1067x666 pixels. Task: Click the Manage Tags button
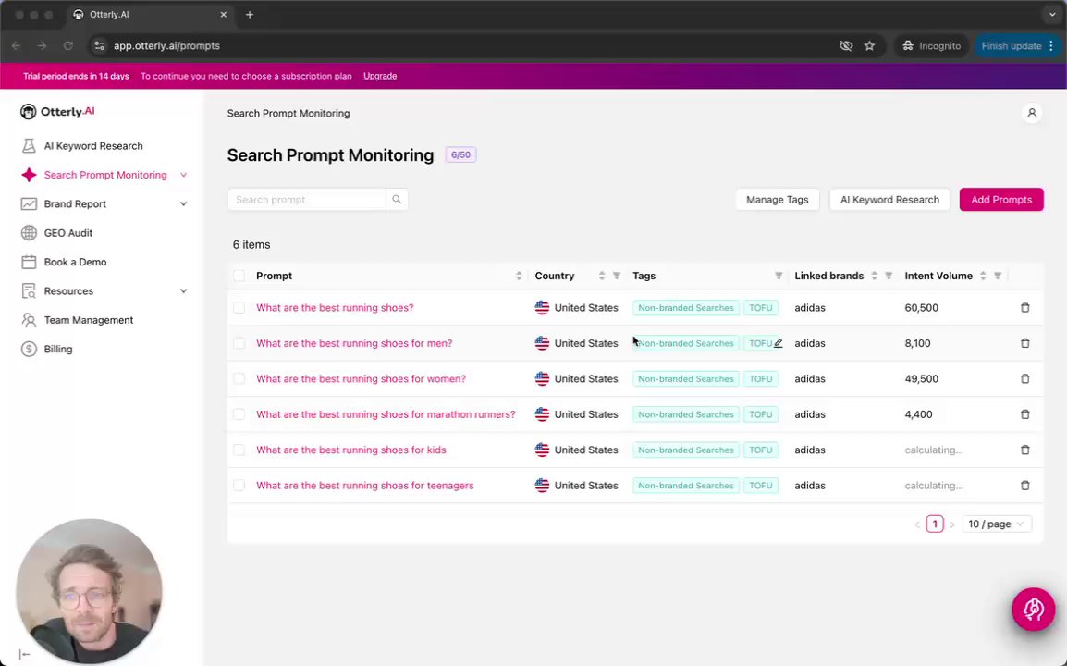777,200
